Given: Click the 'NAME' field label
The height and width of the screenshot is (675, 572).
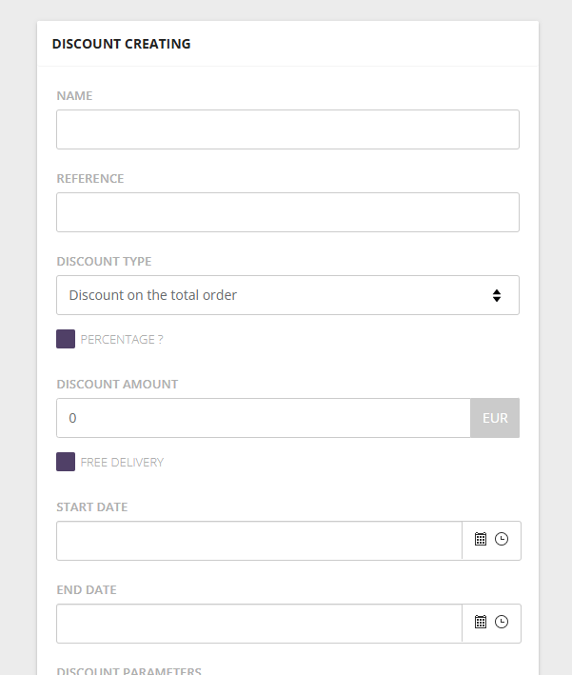Looking at the screenshot, I should [74, 96].
